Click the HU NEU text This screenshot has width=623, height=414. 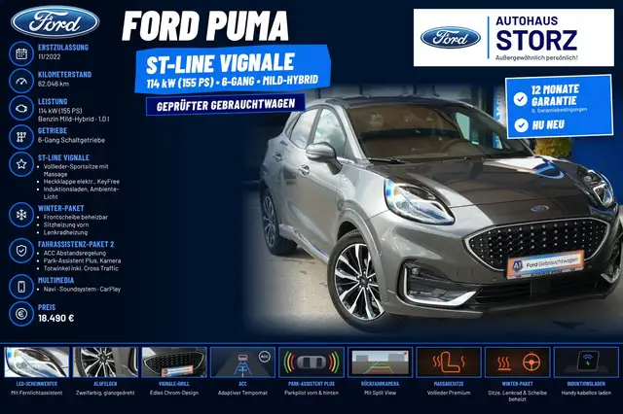(548, 125)
